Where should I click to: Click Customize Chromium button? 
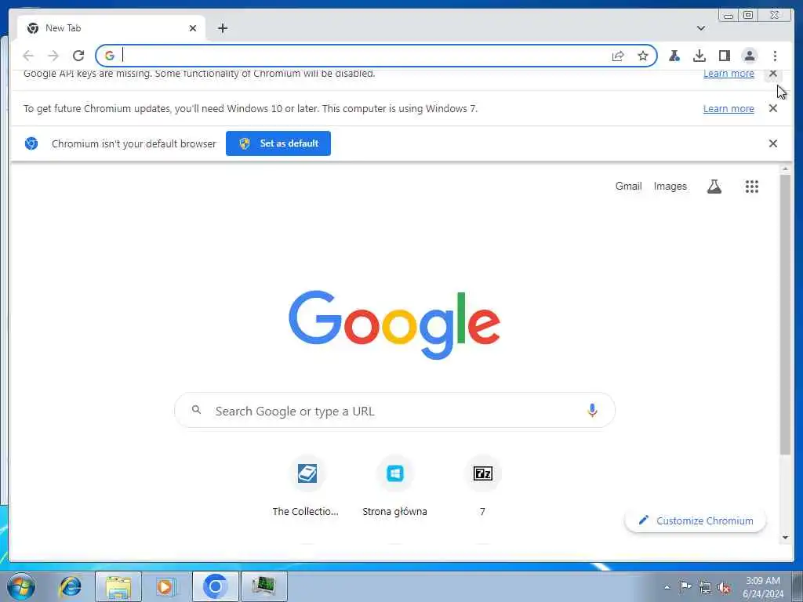click(x=696, y=520)
